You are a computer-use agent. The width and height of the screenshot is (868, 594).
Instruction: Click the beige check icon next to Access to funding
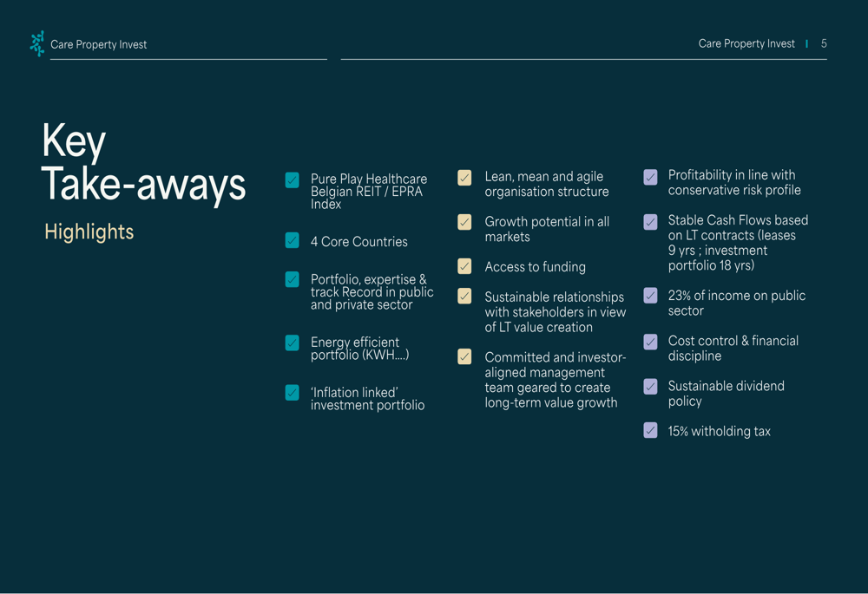465,266
